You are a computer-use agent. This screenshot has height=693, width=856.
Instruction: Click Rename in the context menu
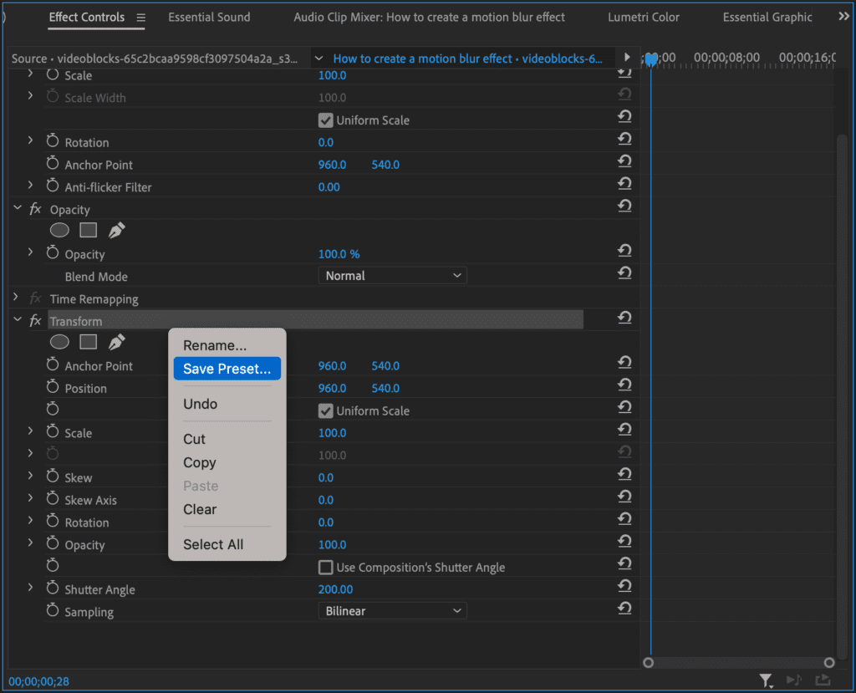[215, 345]
